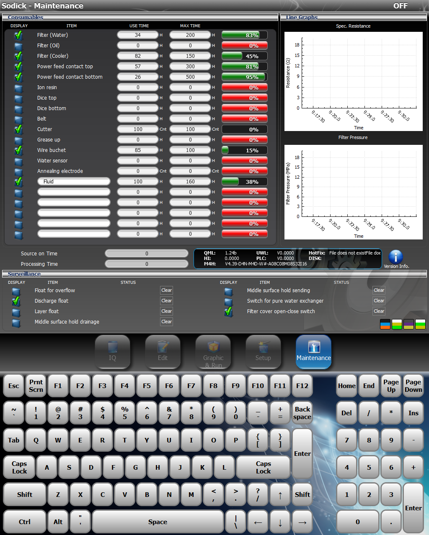Click the Fluid item name field
This screenshot has height=535, width=429.
(74, 182)
